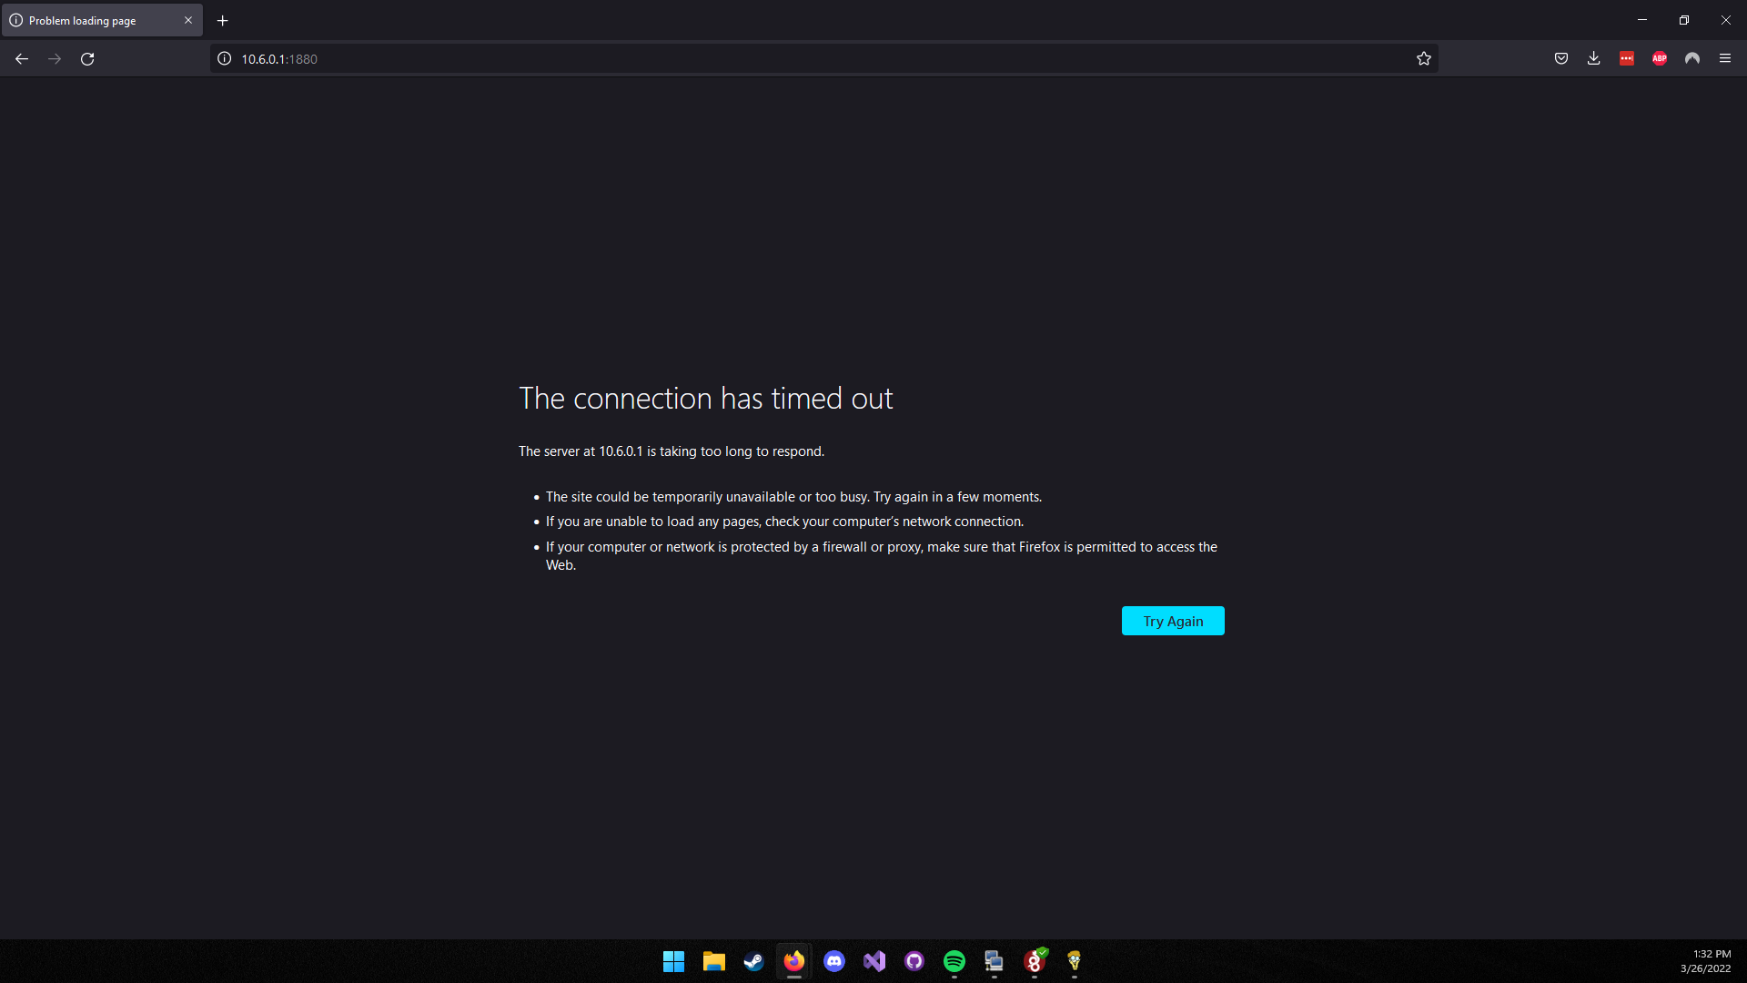Open site information icon in address bar

(x=225, y=59)
